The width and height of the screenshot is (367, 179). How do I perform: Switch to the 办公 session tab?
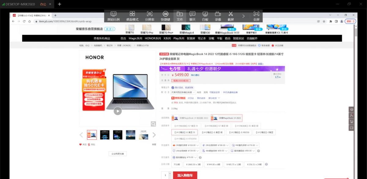point(43,4)
